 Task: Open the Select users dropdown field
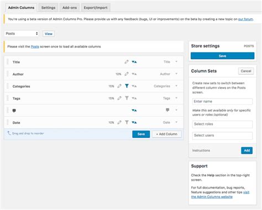coord(222,136)
